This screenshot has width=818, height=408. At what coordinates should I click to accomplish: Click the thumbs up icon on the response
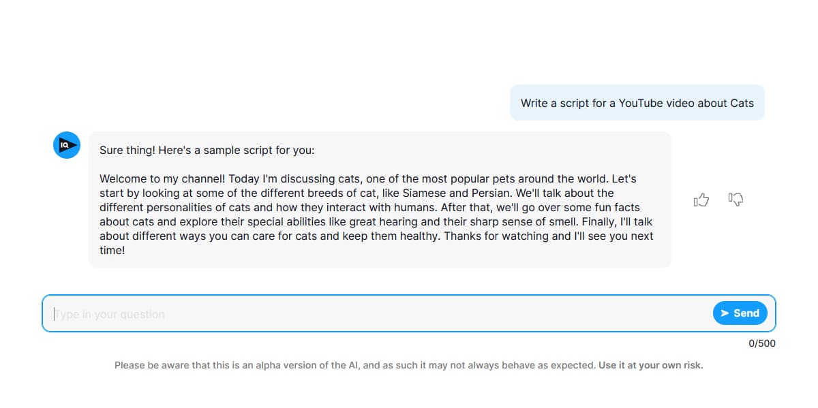[x=701, y=200]
